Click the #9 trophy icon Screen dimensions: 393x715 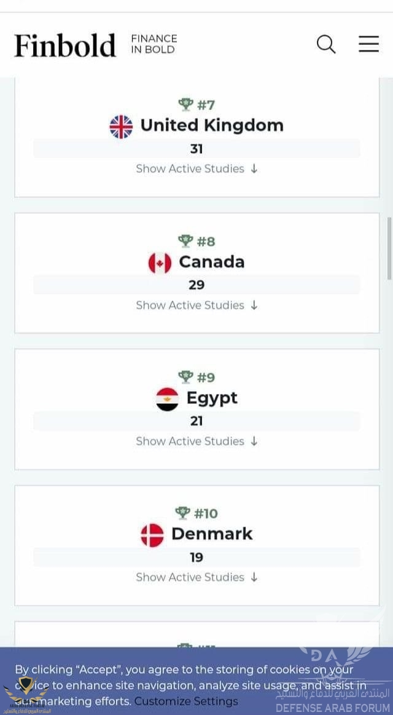point(185,376)
